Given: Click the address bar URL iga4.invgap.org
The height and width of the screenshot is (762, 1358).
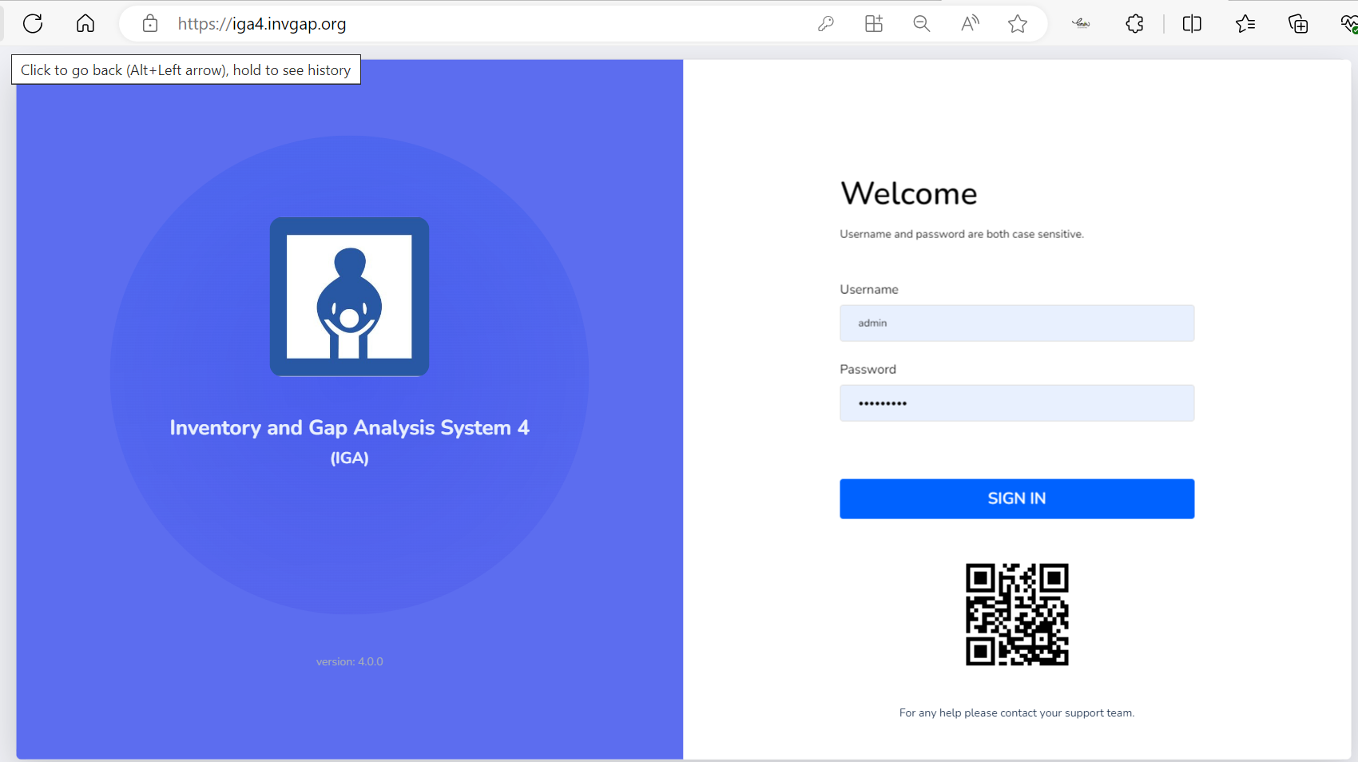Looking at the screenshot, I should (x=262, y=24).
